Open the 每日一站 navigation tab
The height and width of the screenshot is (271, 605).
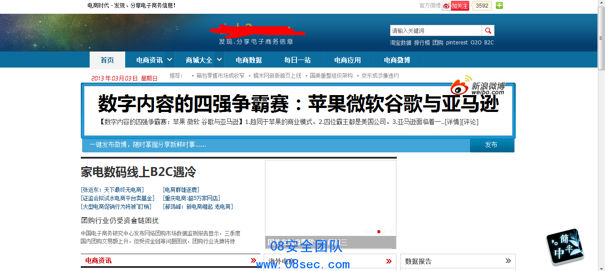click(298, 60)
